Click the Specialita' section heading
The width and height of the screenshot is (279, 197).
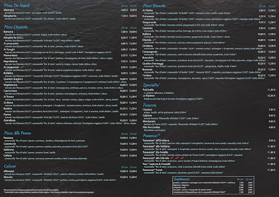coord(151,85)
